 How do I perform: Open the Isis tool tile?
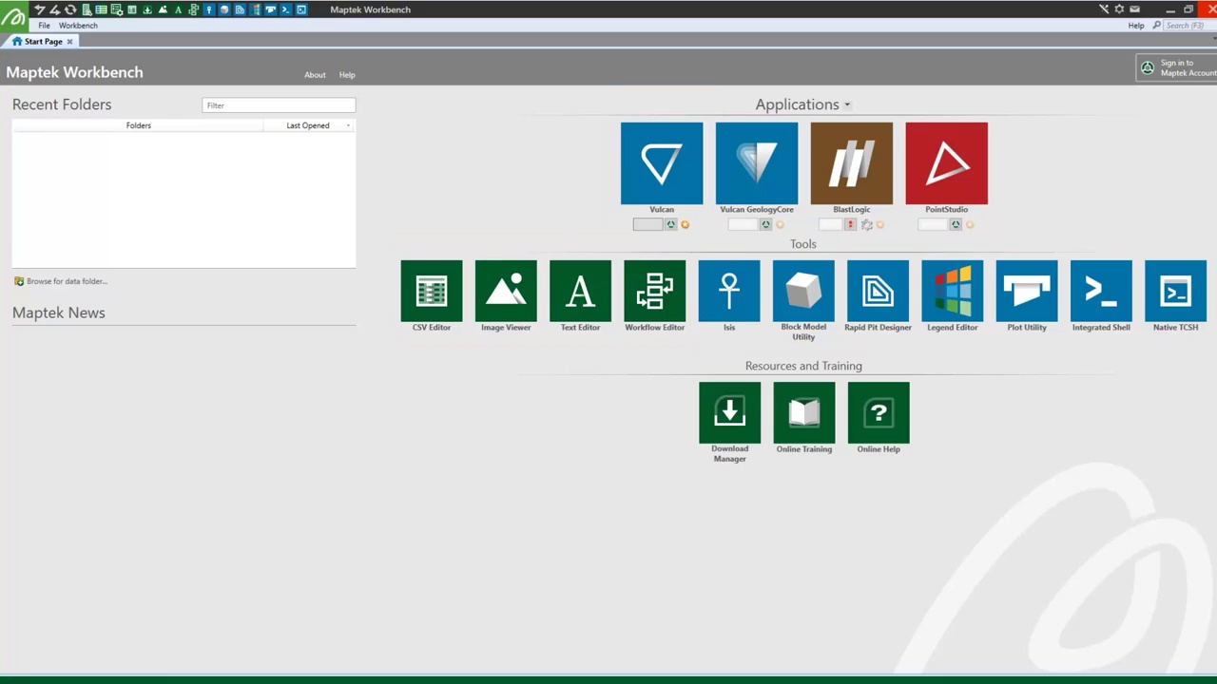coord(729,291)
